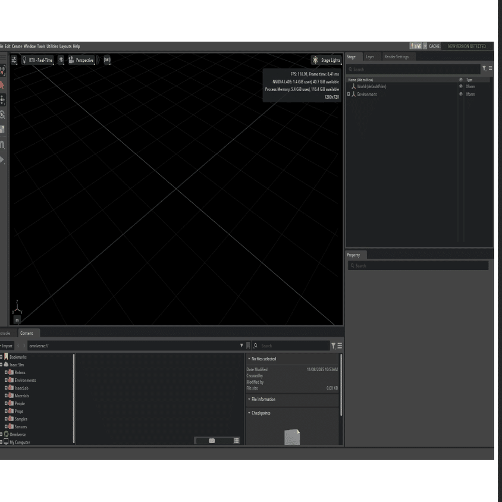Screen dimensions: 502x502
Task: Switch to the Stage tab
Action: pos(351,57)
